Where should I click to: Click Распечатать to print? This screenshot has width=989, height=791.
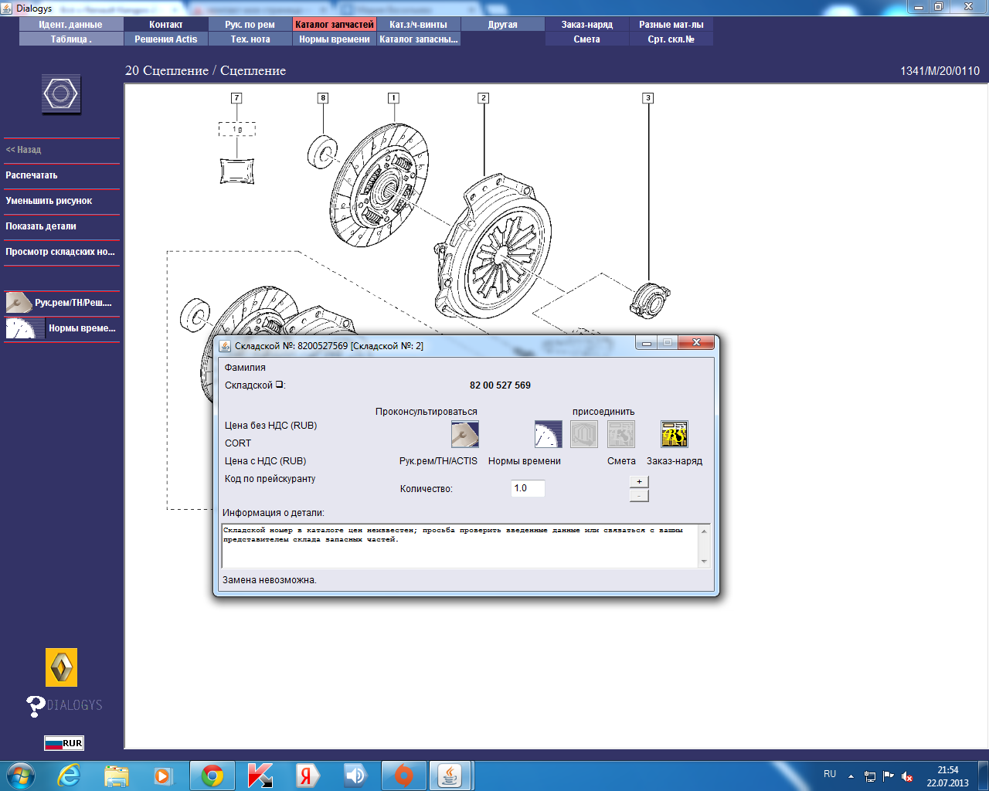point(32,175)
